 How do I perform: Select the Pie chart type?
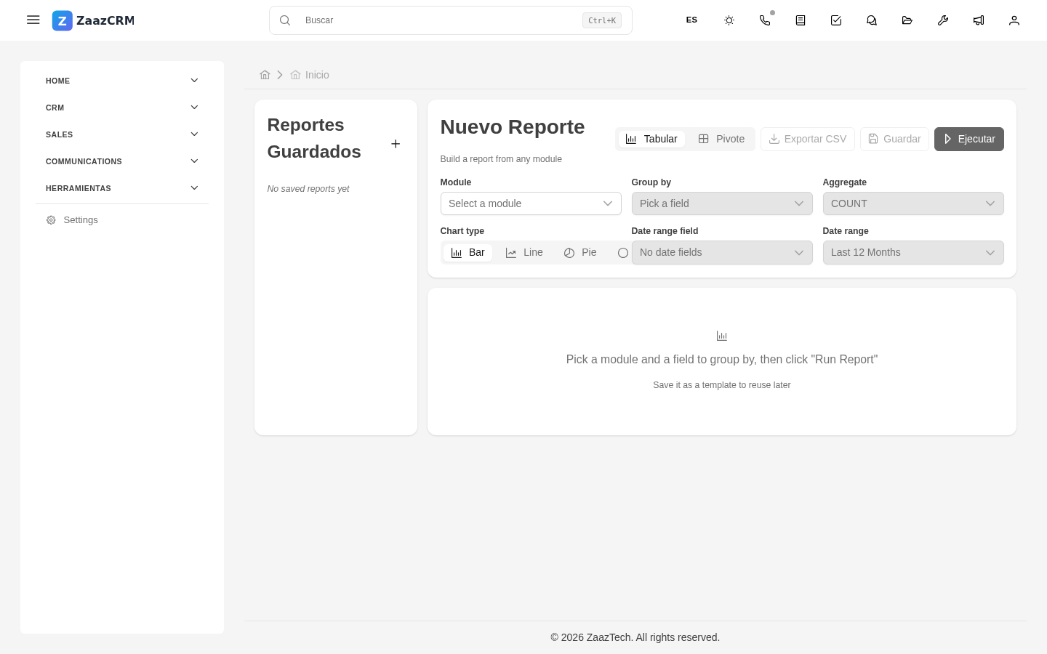580,252
